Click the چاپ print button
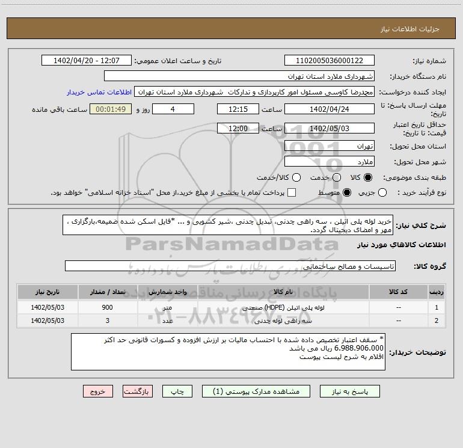 tap(177, 391)
